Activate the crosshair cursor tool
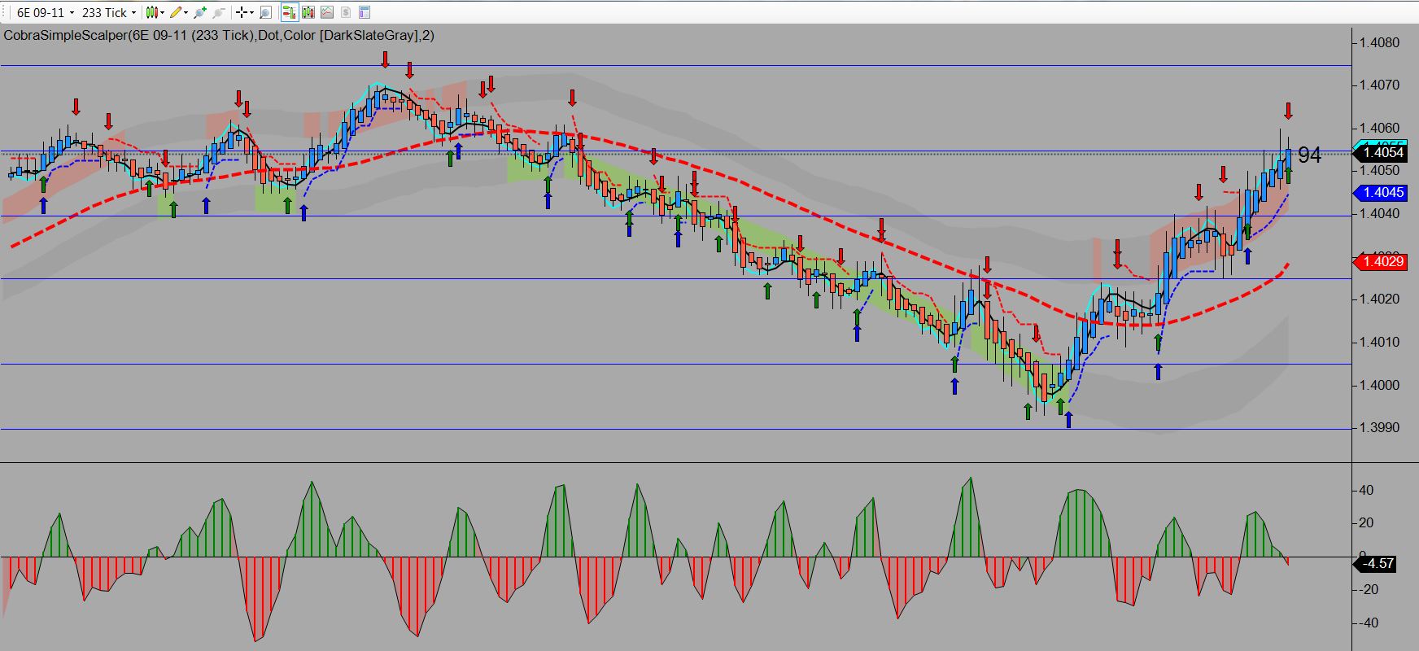1419x651 pixels. [241, 12]
